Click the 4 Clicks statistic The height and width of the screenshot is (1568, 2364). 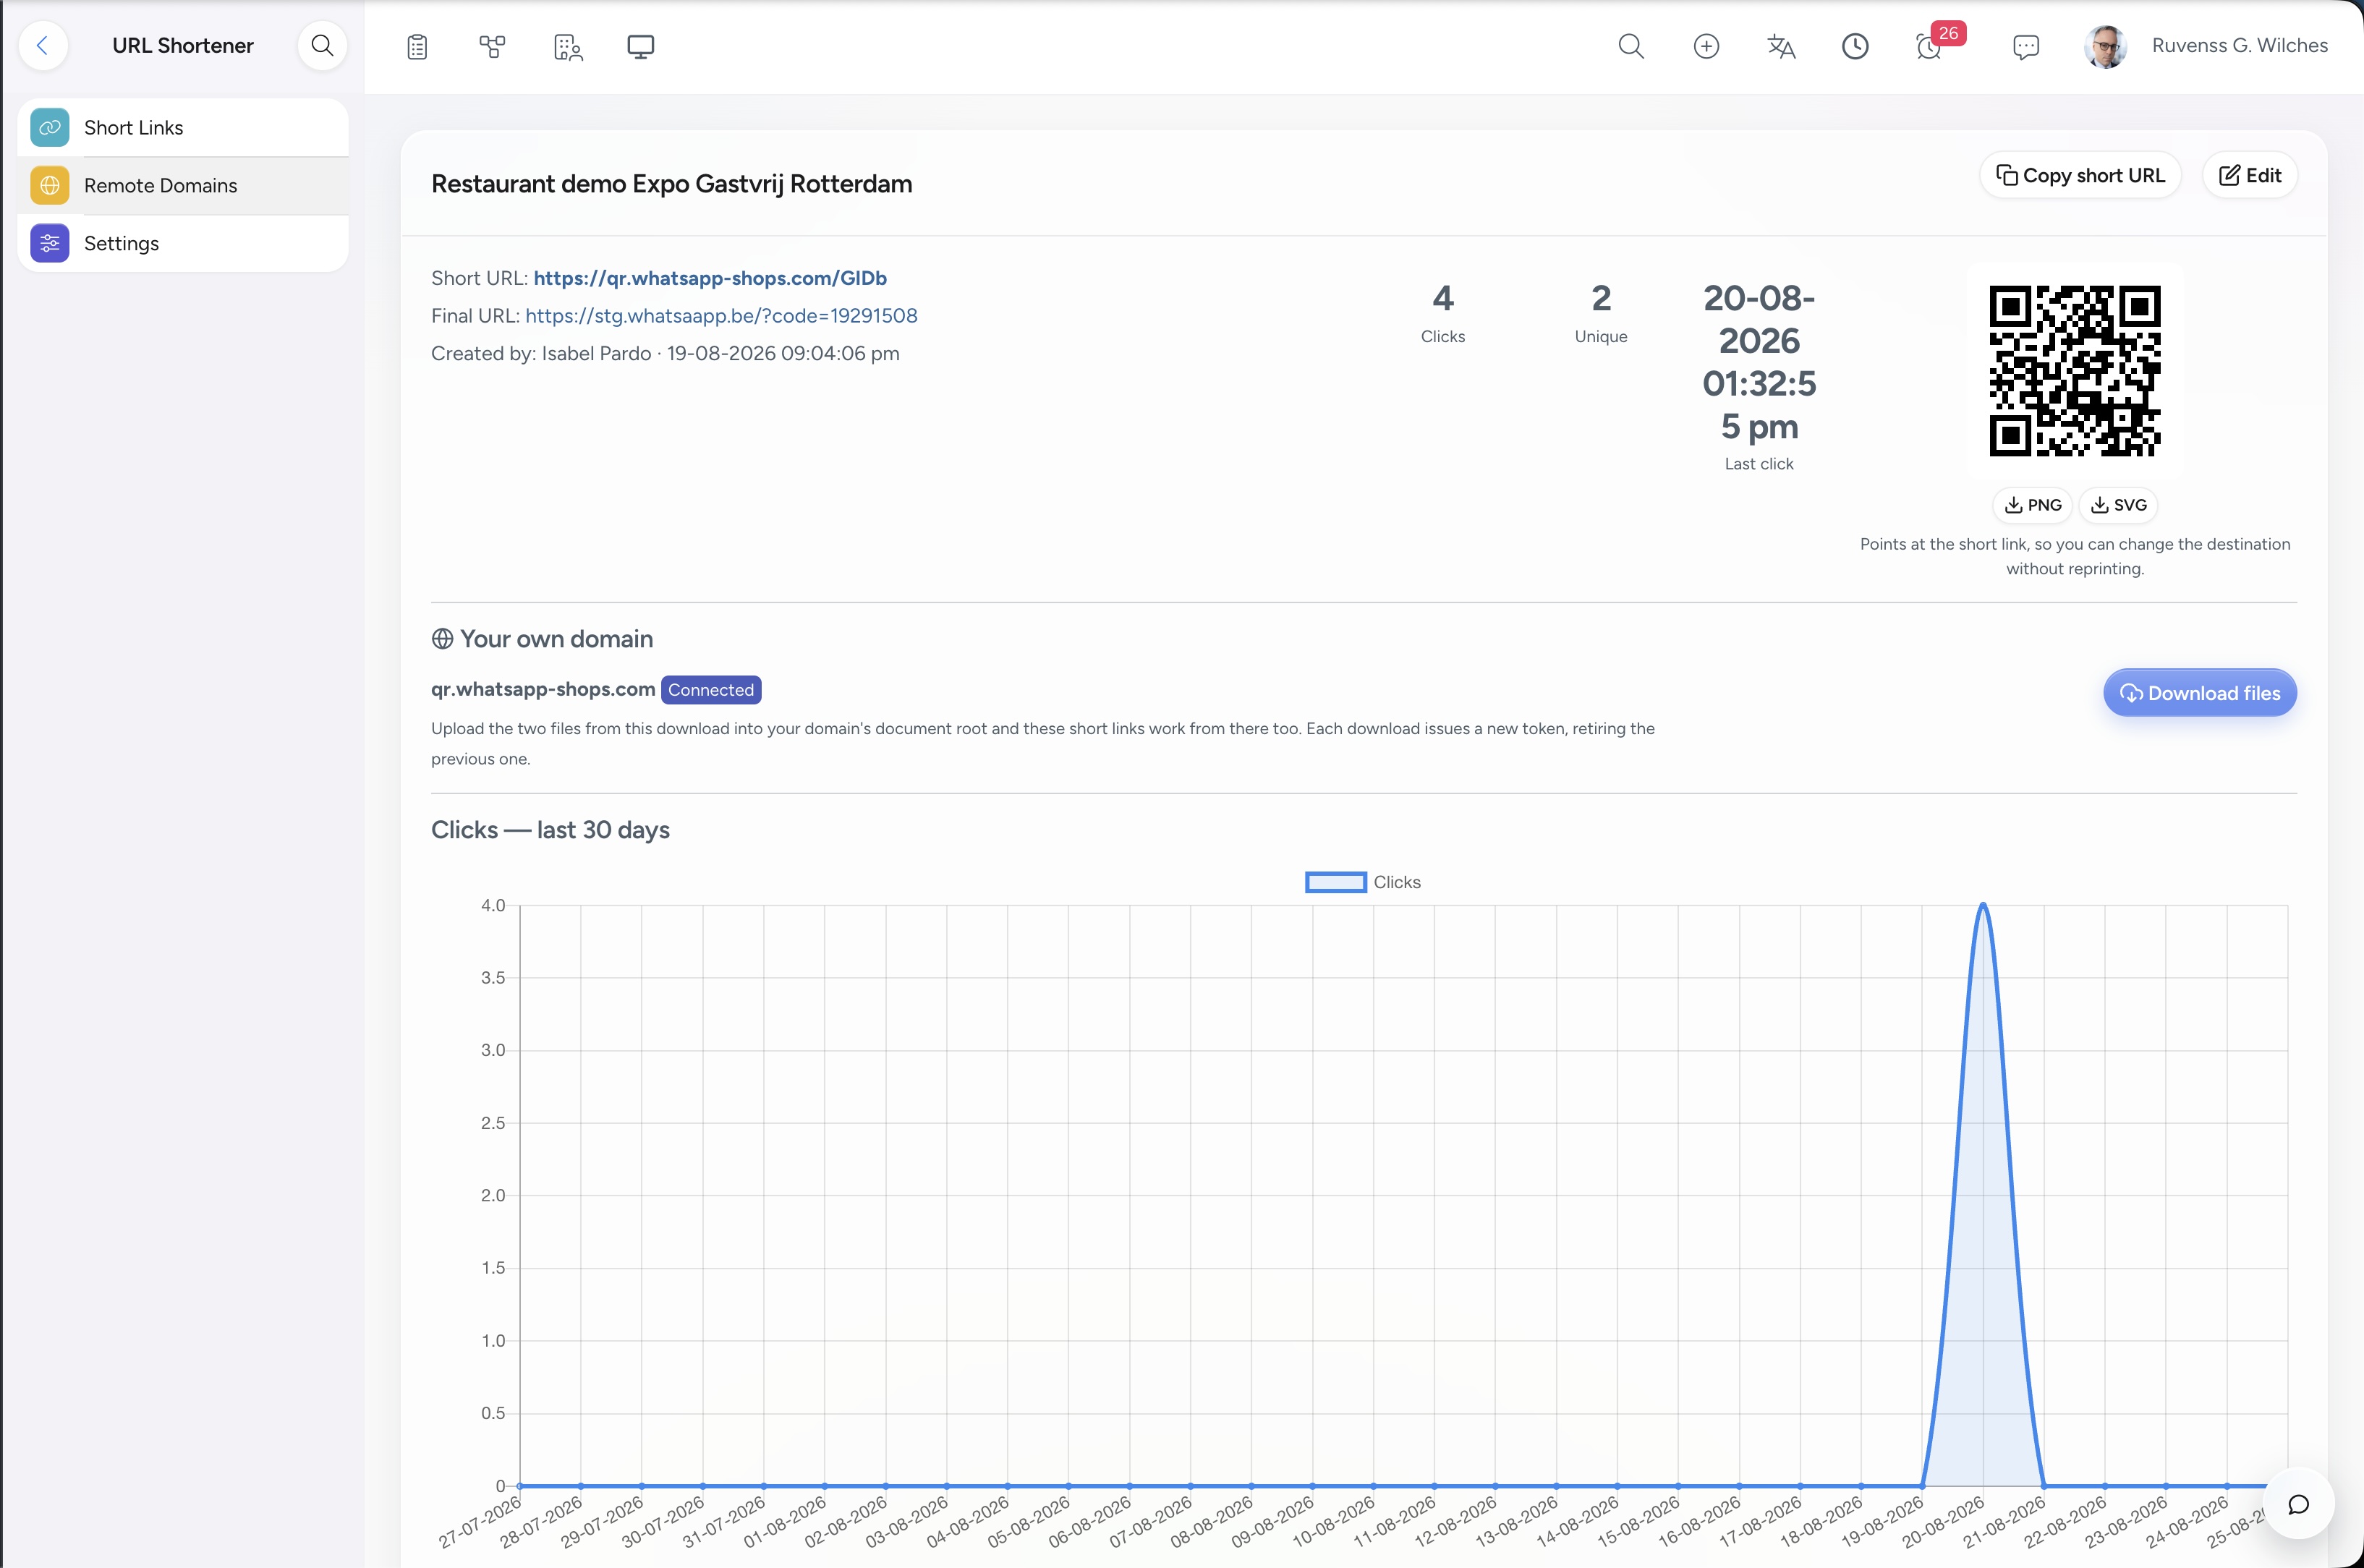1443,313
